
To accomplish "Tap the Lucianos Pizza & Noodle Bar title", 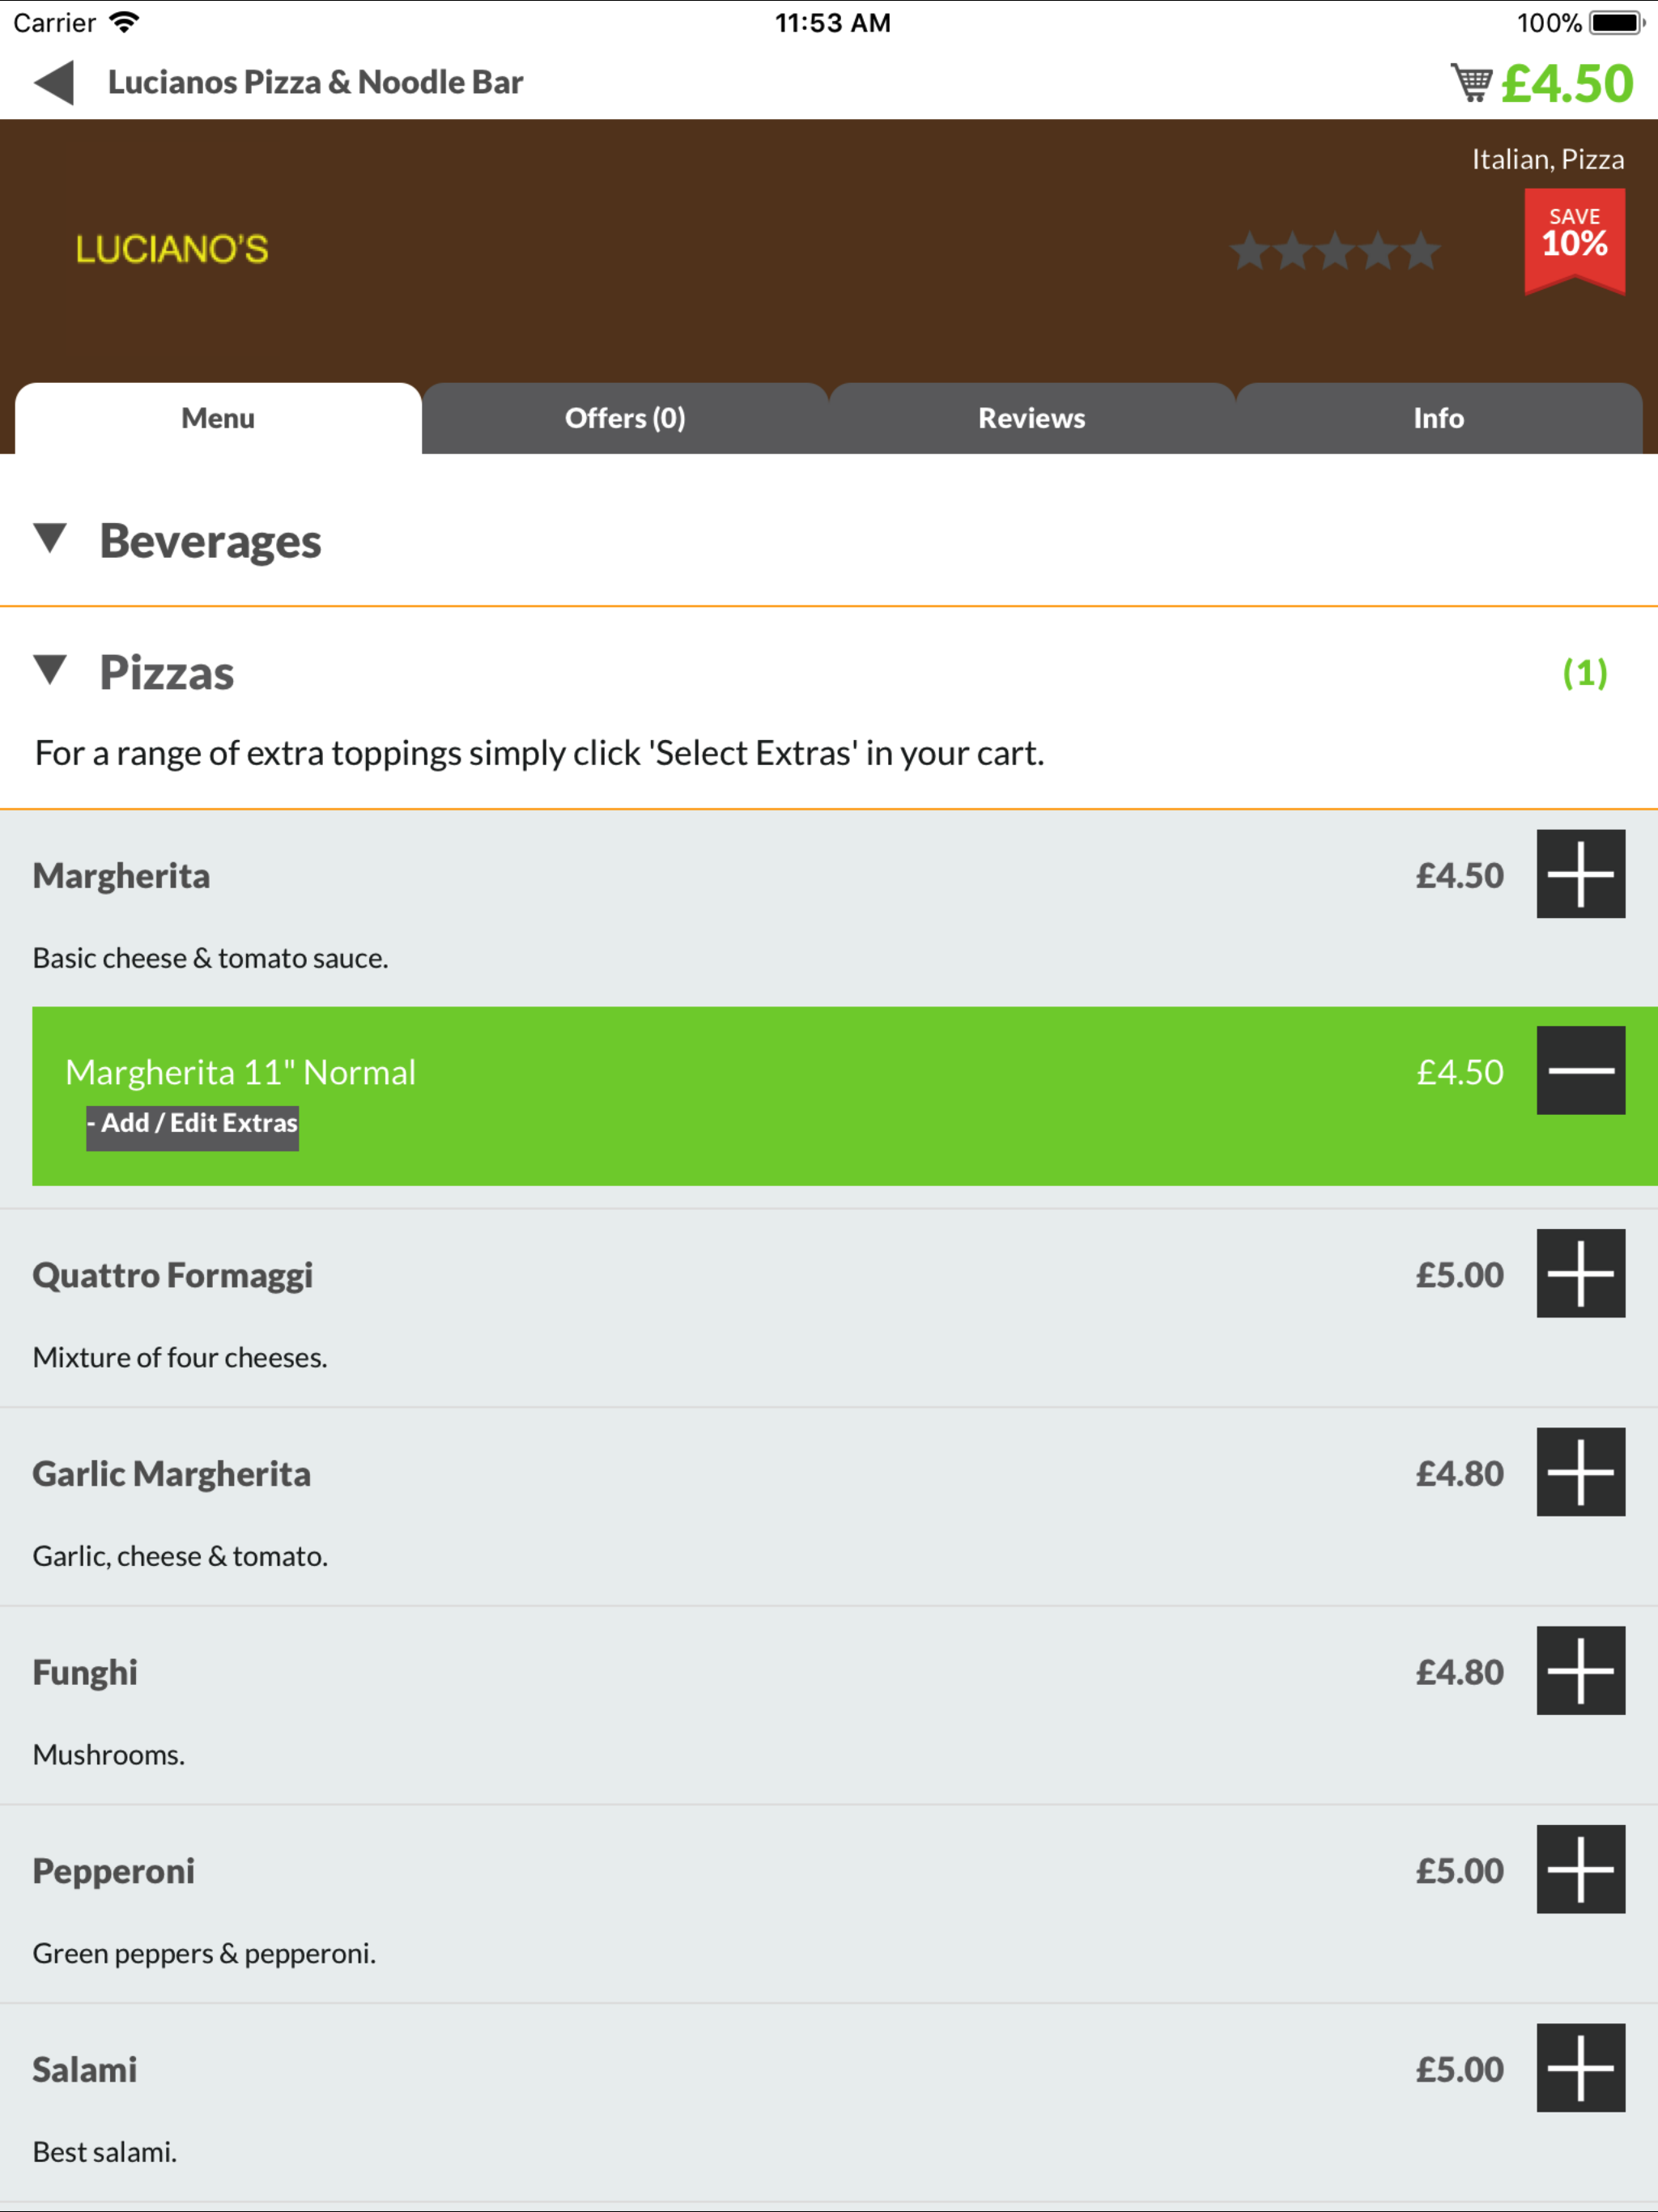I will 315,82.
